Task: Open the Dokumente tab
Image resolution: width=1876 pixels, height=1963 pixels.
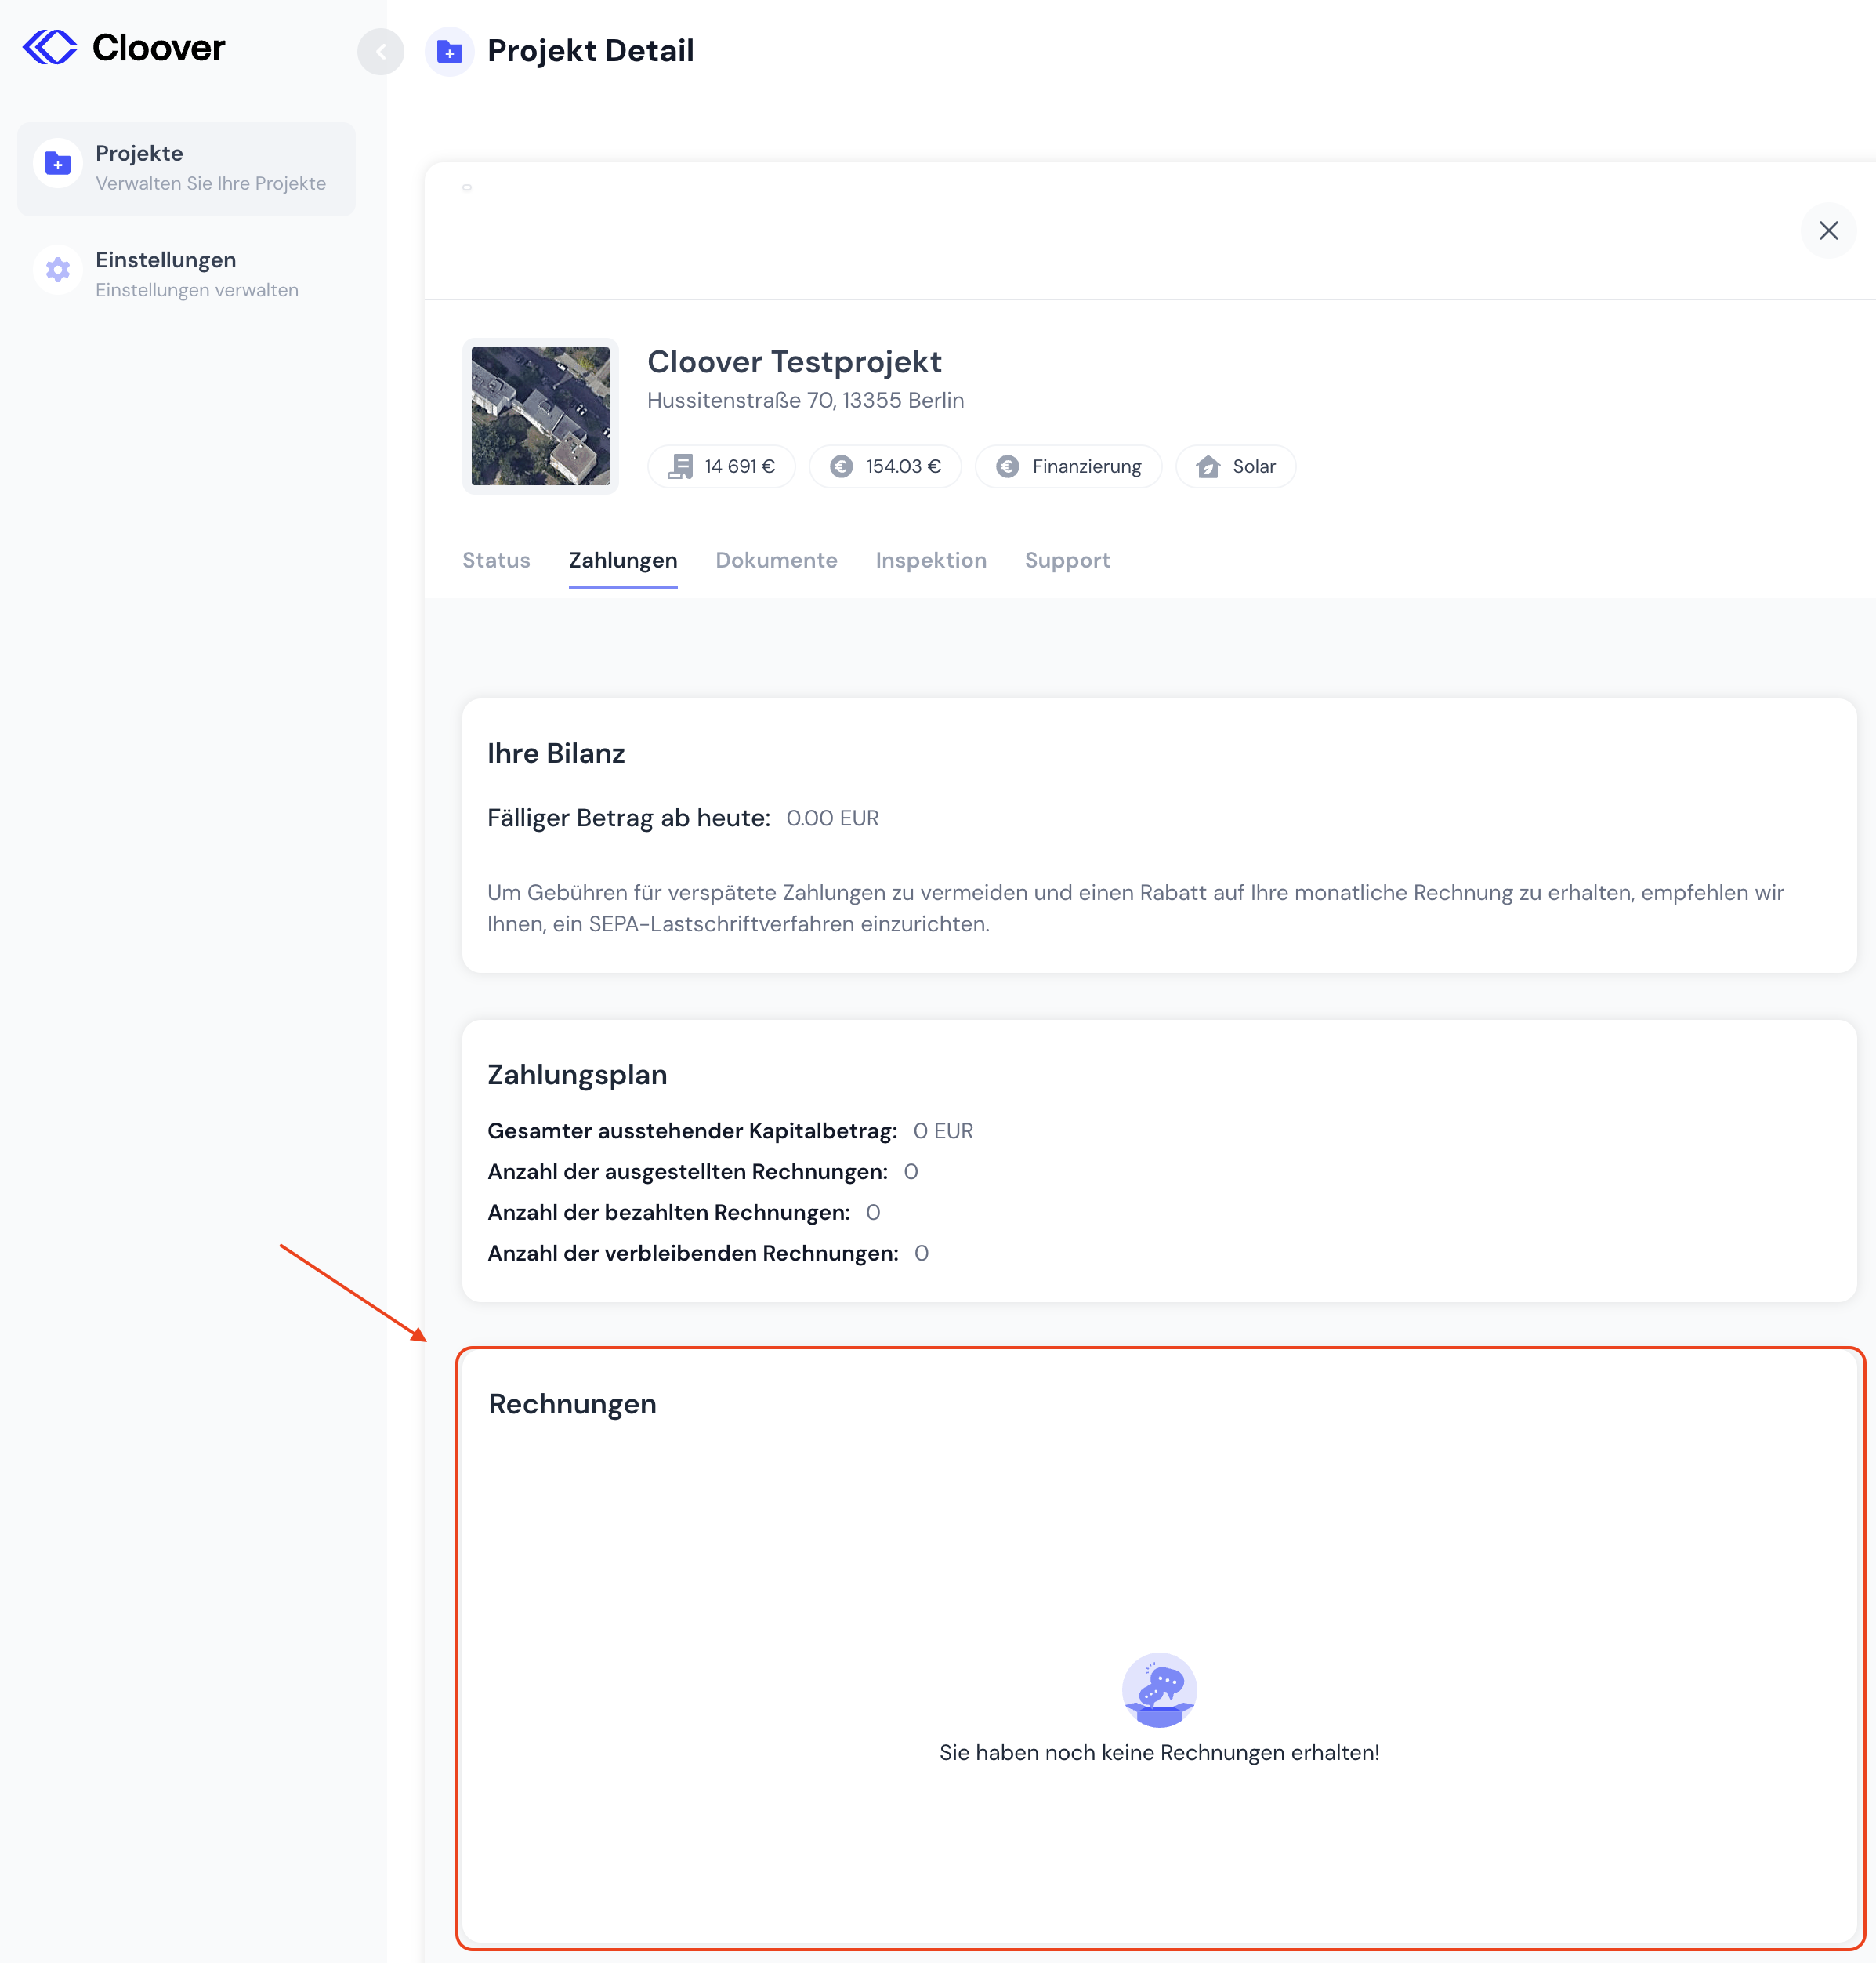Action: click(776, 561)
